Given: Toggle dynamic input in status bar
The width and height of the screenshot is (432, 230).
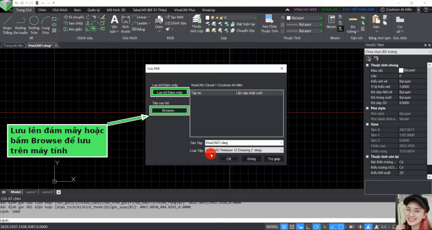Looking at the screenshot, I should (300, 227).
